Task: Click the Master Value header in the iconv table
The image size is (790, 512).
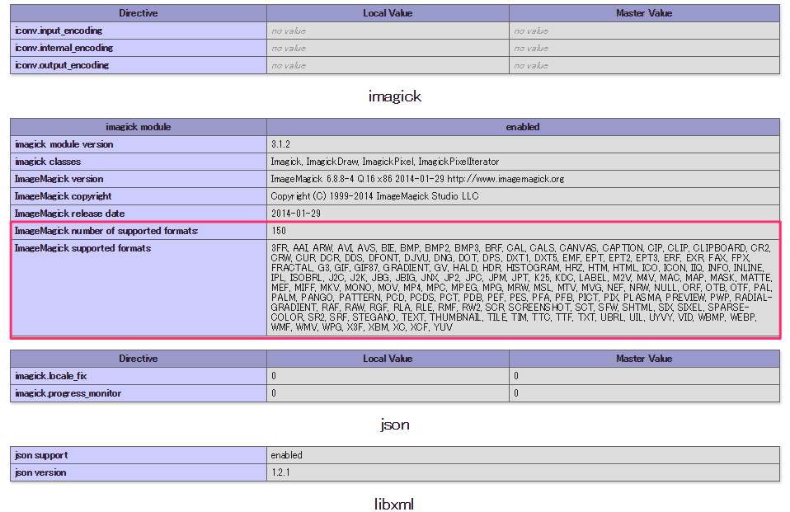Action: click(644, 14)
